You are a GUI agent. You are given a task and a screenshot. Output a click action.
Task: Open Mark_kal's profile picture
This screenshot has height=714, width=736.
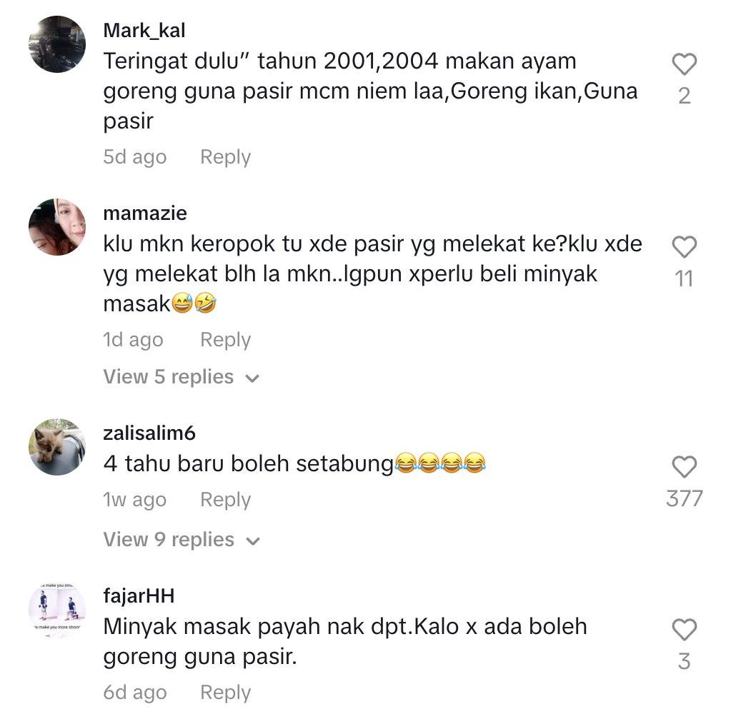pyautogui.click(x=57, y=44)
